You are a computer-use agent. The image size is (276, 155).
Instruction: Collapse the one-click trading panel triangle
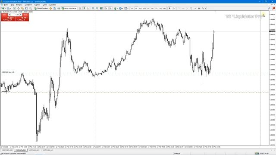click(2, 12)
